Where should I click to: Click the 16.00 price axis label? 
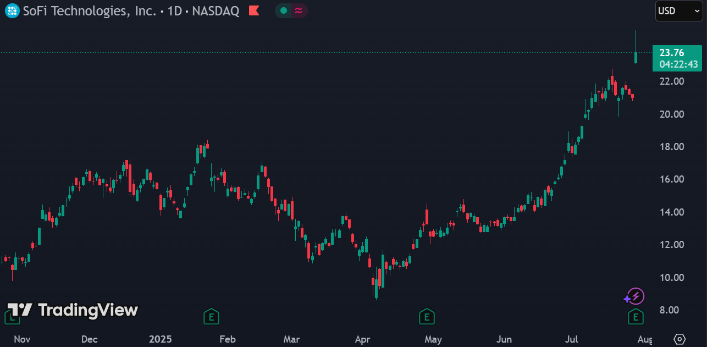click(672, 179)
